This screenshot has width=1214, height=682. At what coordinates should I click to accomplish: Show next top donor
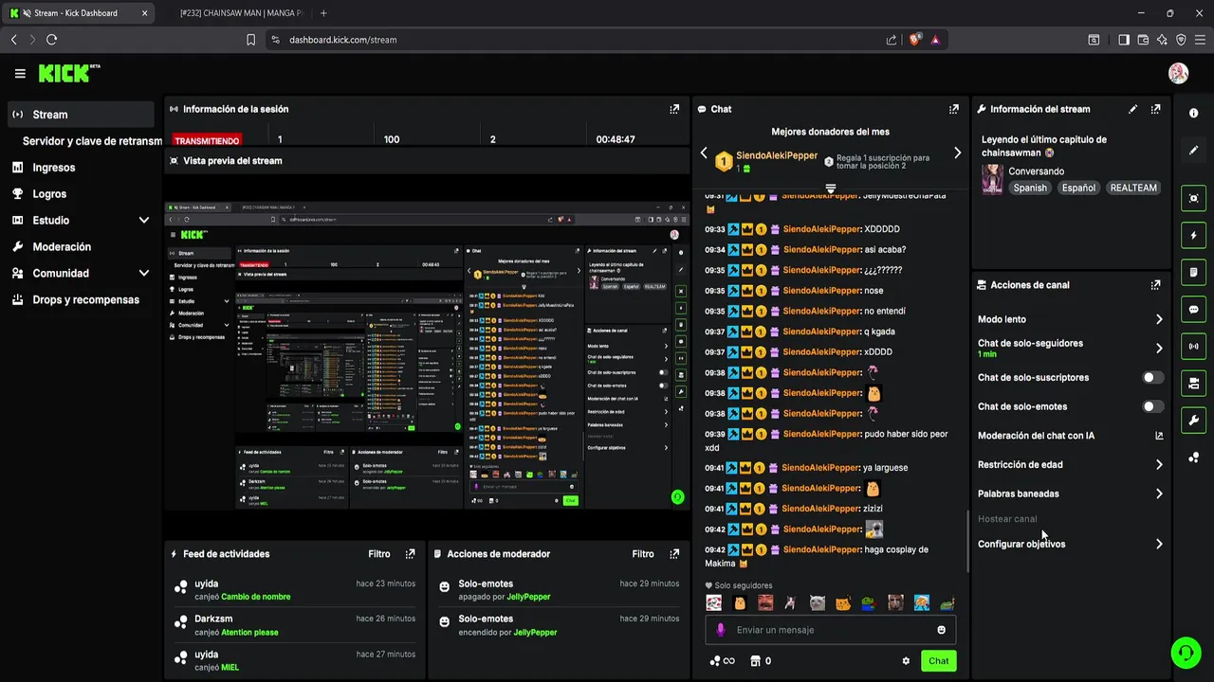pyautogui.click(x=957, y=153)
